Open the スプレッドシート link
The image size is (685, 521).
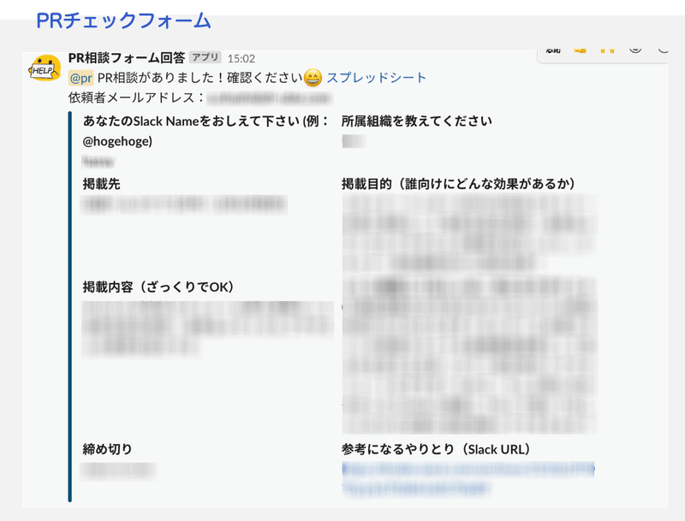point(377,77)
